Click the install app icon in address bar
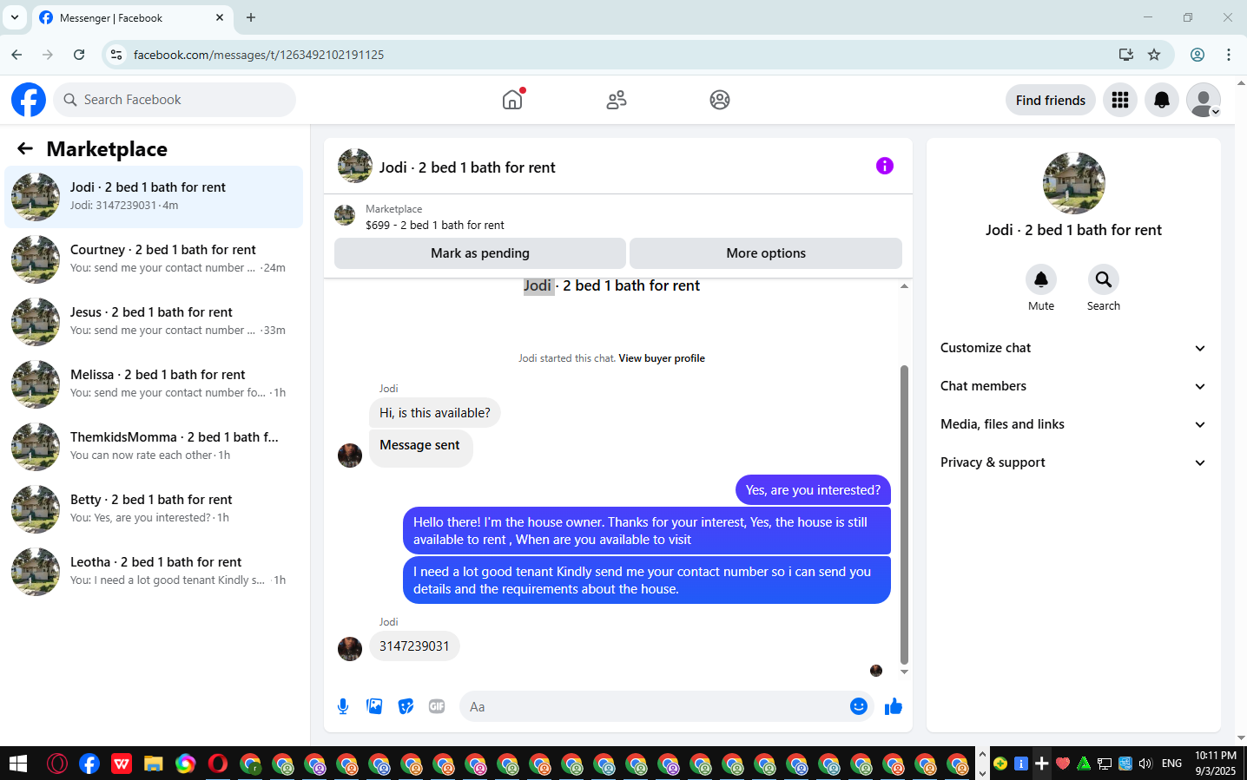Screen dimensions: 1247x780 point(1126,55)
